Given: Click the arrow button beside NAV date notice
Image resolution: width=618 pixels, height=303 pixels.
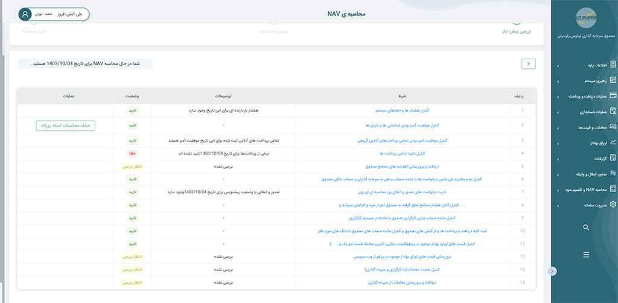Looking at the screenshot, I should pos(528,63).
